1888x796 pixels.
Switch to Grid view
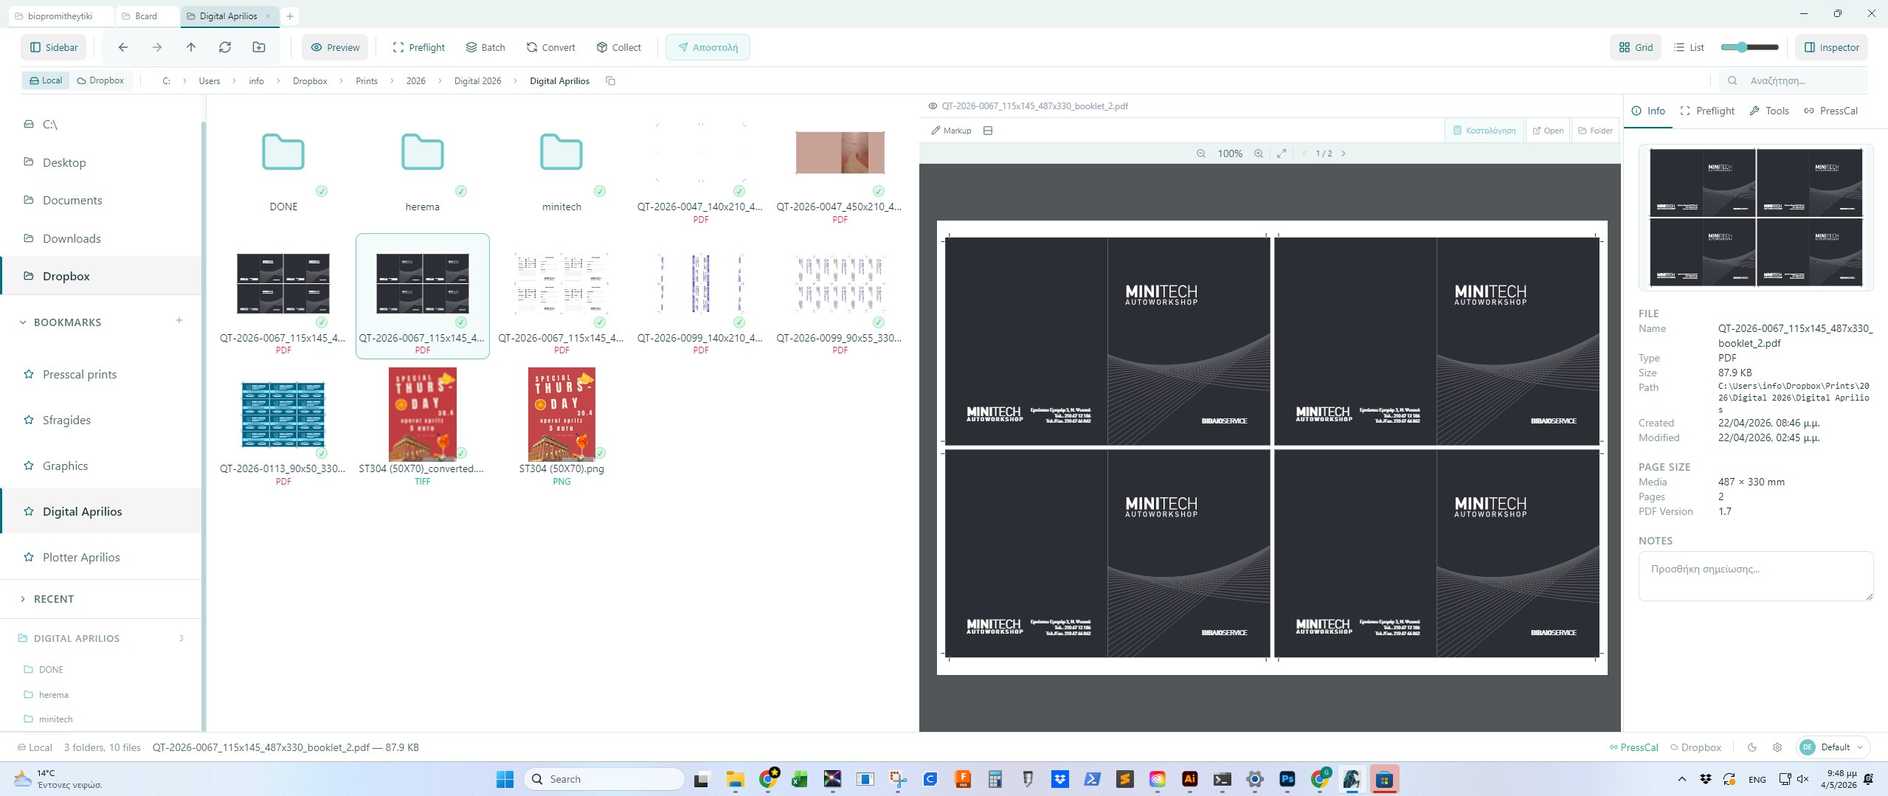click(1636, 47)
